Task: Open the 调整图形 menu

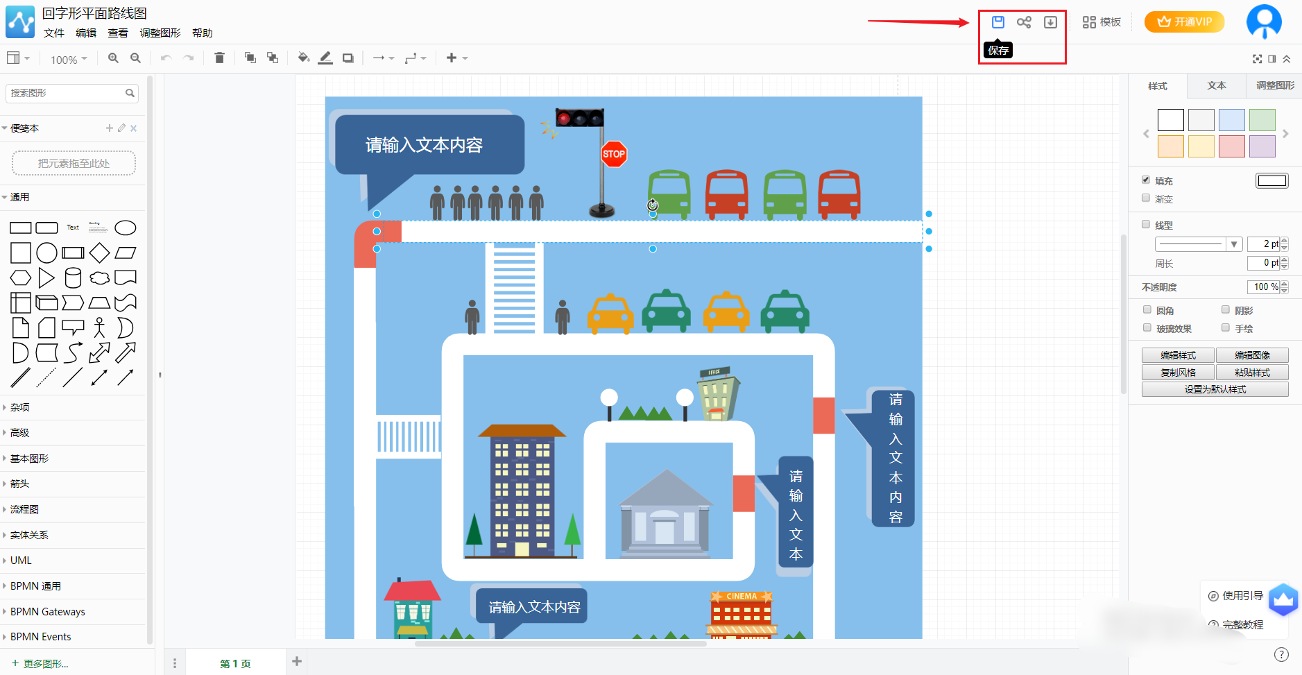Action: (160, 33)
